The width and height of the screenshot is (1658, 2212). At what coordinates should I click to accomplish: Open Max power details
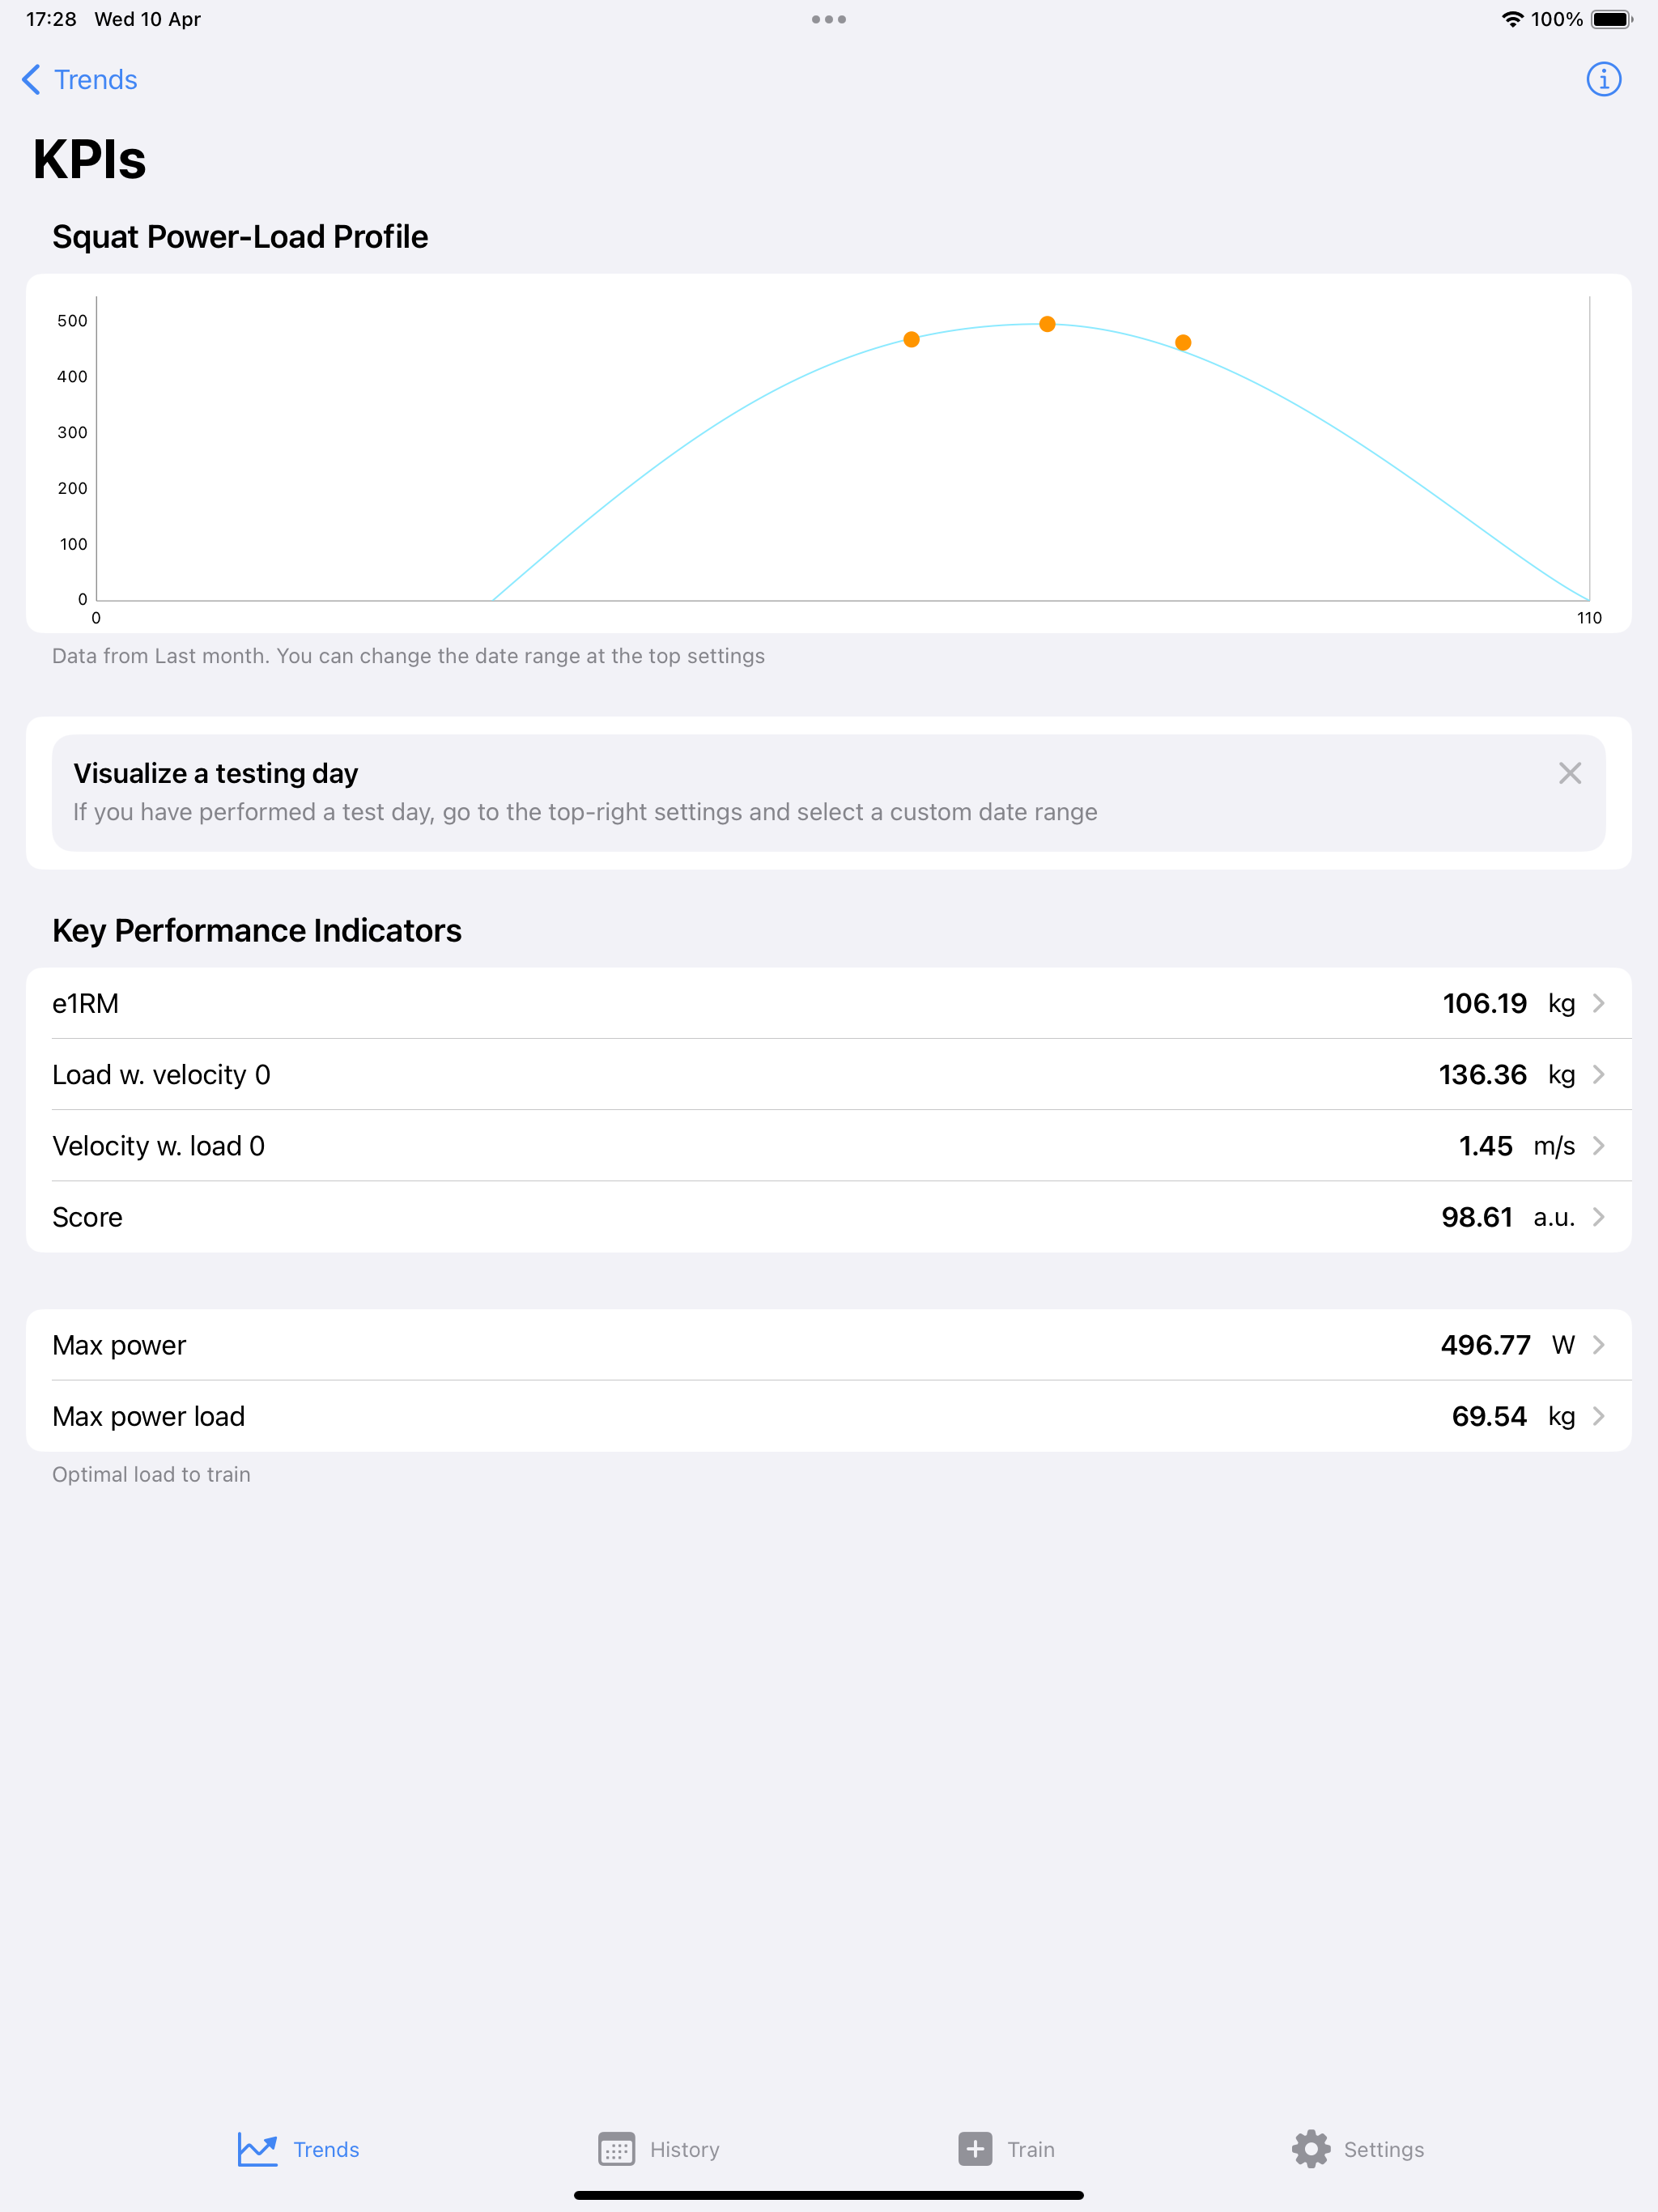click(1597, 1345)
